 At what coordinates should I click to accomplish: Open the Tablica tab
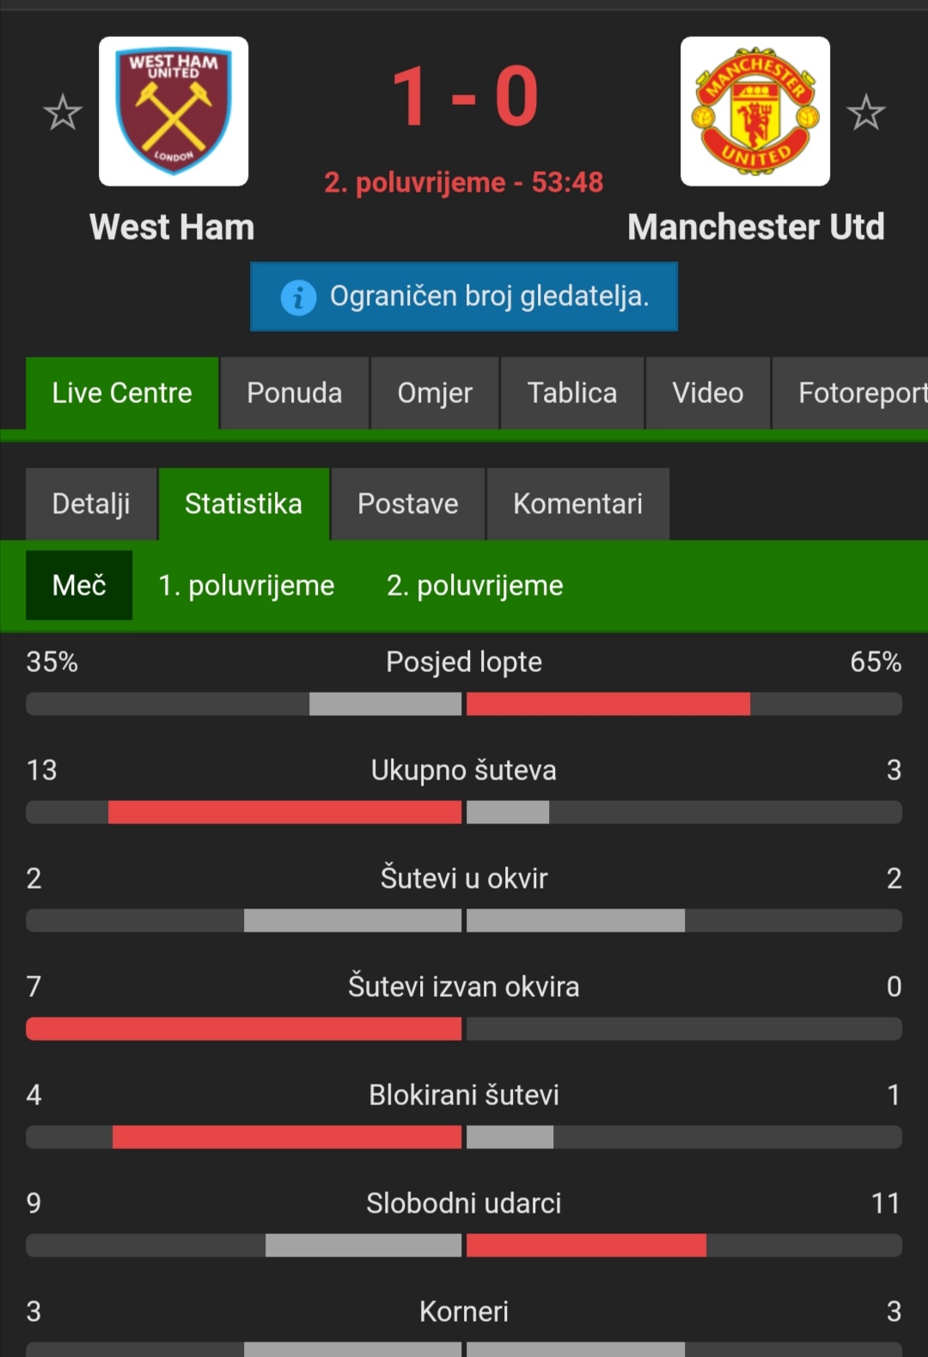(x=572, y=393)
